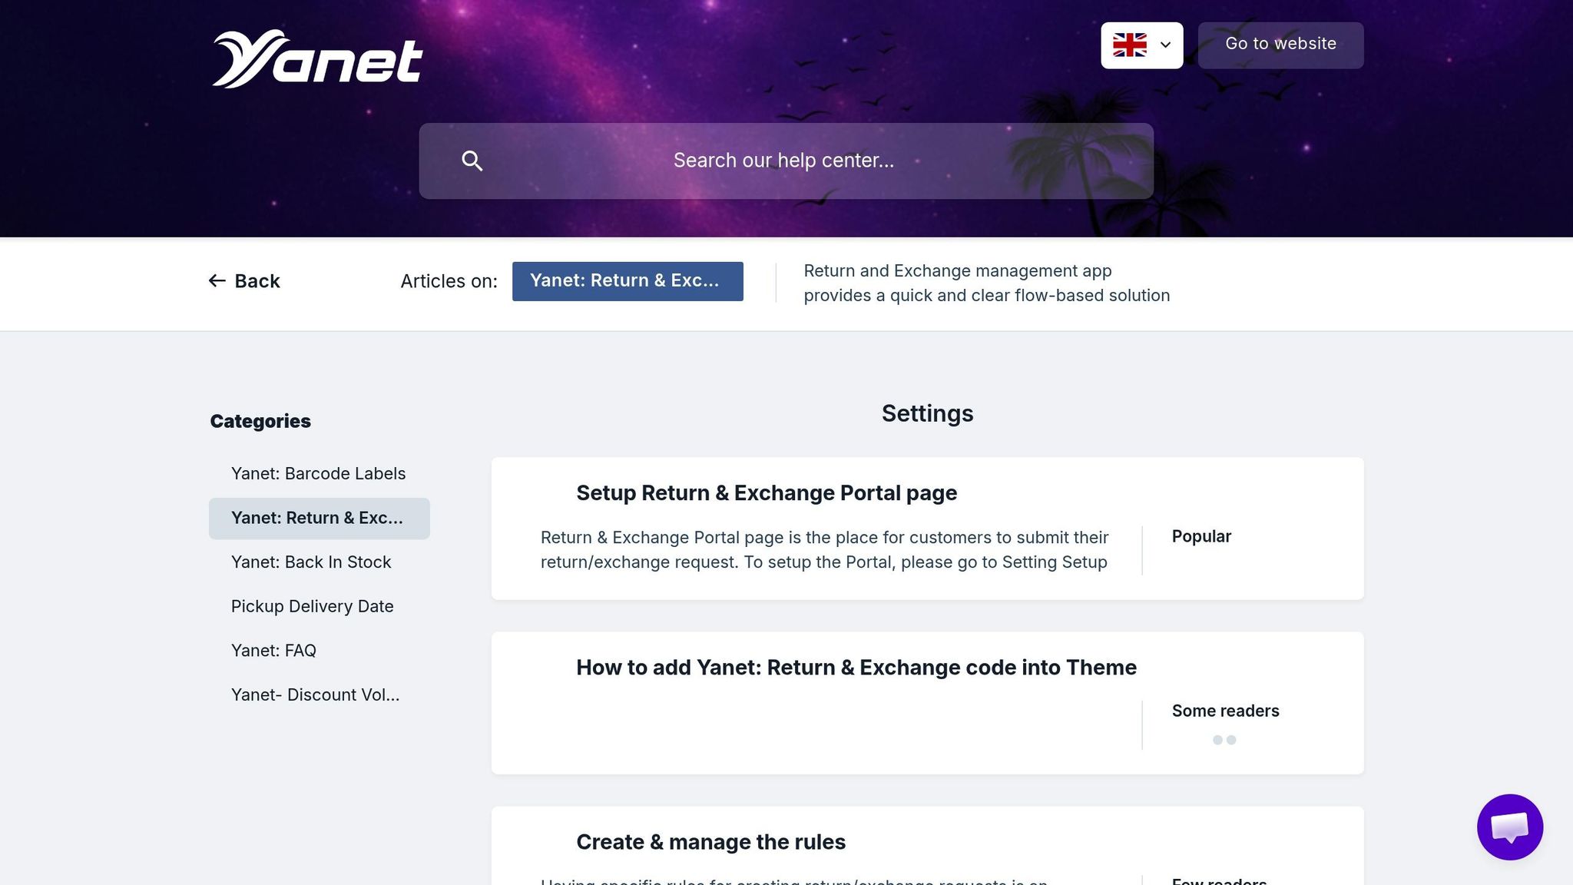Open Setup Return & Exchange Portal page article
Image resolution: width=1573 pixels, height=885 pixels.
tap(766, 493)
